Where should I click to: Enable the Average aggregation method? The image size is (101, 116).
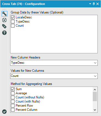(13, 93)
